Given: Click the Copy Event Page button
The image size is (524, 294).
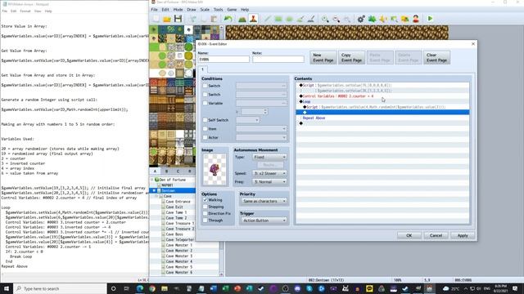Looking at the screenshot, I should [x=351, y=58].
